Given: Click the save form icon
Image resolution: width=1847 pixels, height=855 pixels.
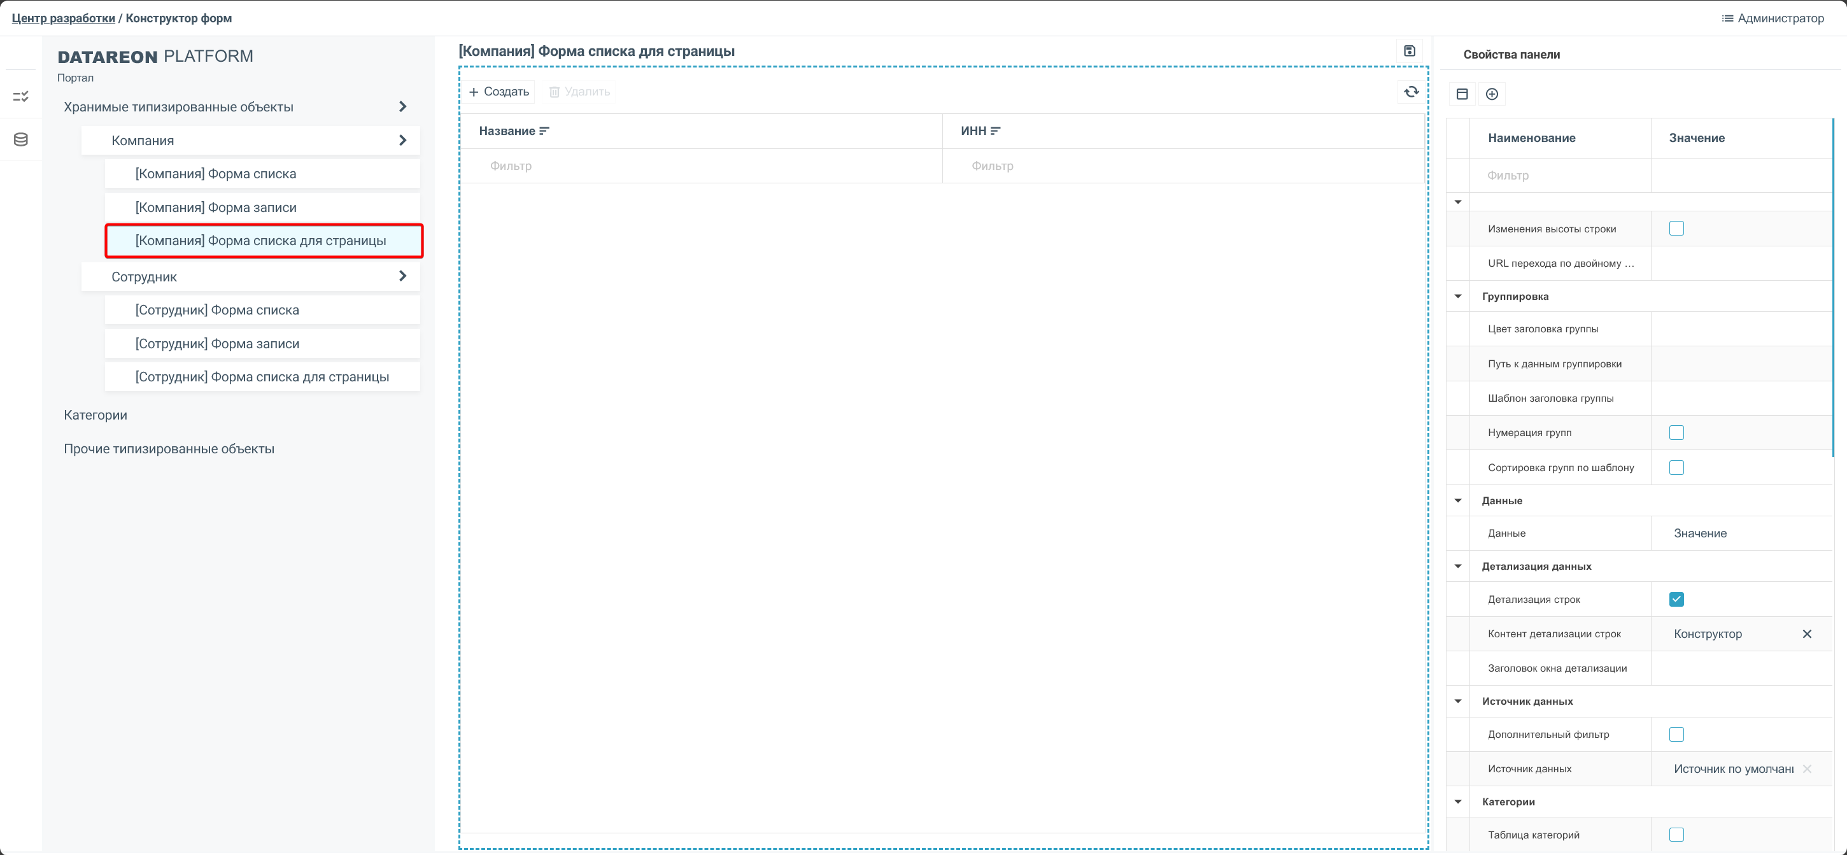Looking at the screenshot, I should (1409, 51).
